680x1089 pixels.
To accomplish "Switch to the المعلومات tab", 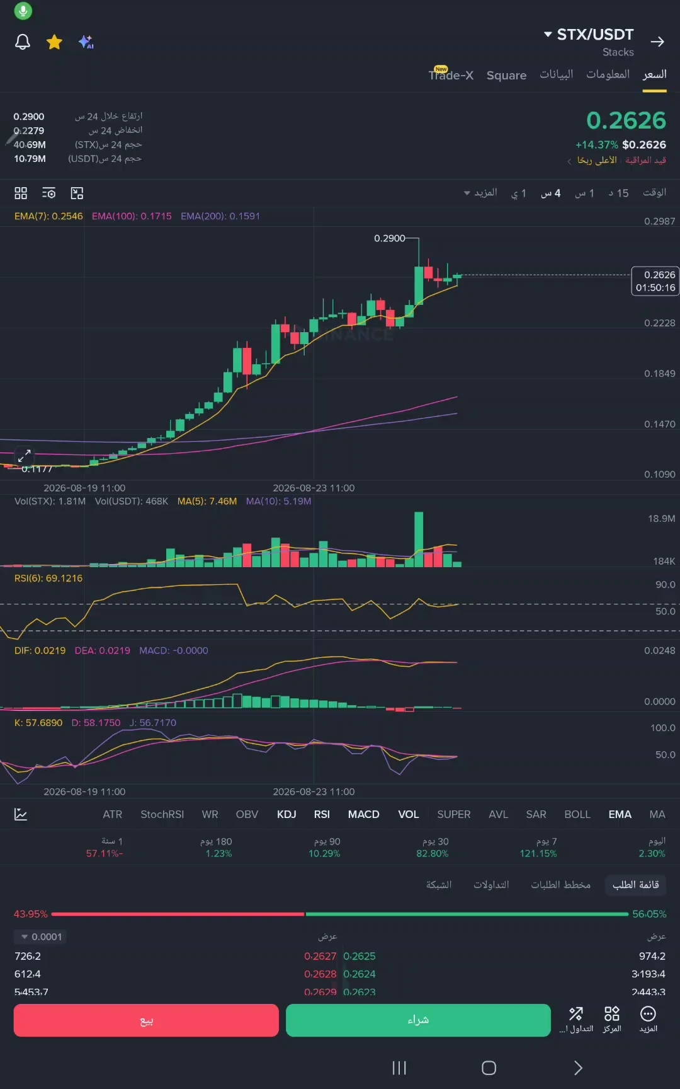I will (x=608, y=74).
